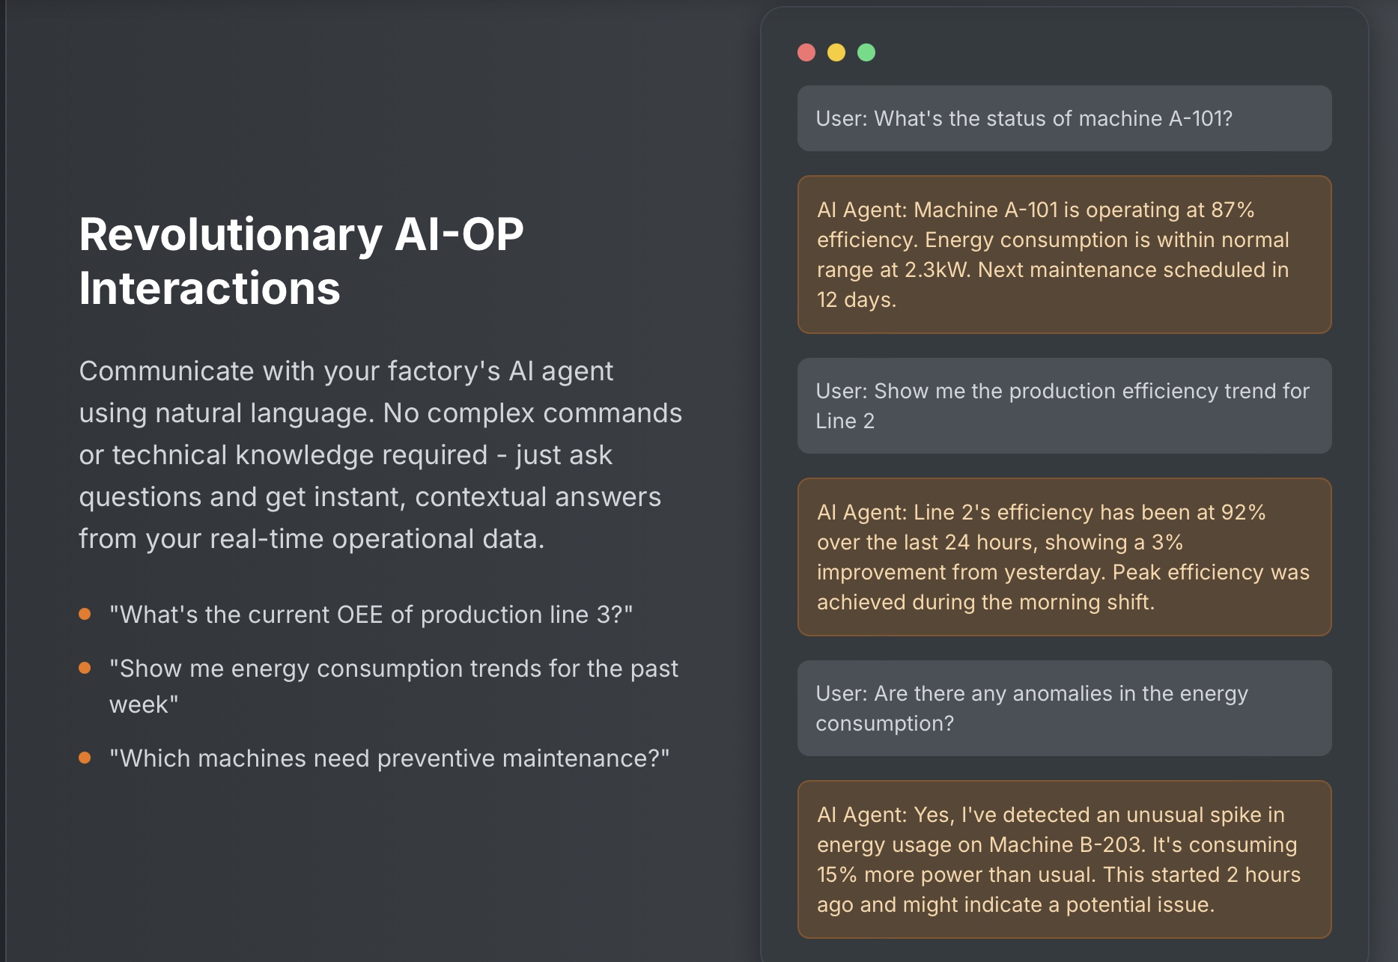Click the "Revolutionary AI-OP Interactions" heading
The image size is (1398, 962).
click(x=301, y=261)
